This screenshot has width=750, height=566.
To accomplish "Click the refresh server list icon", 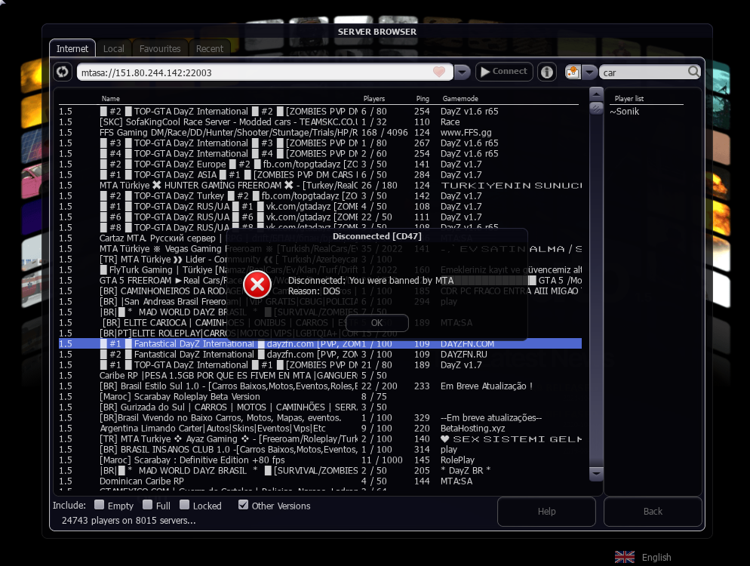I will click(x=63, y=72).
